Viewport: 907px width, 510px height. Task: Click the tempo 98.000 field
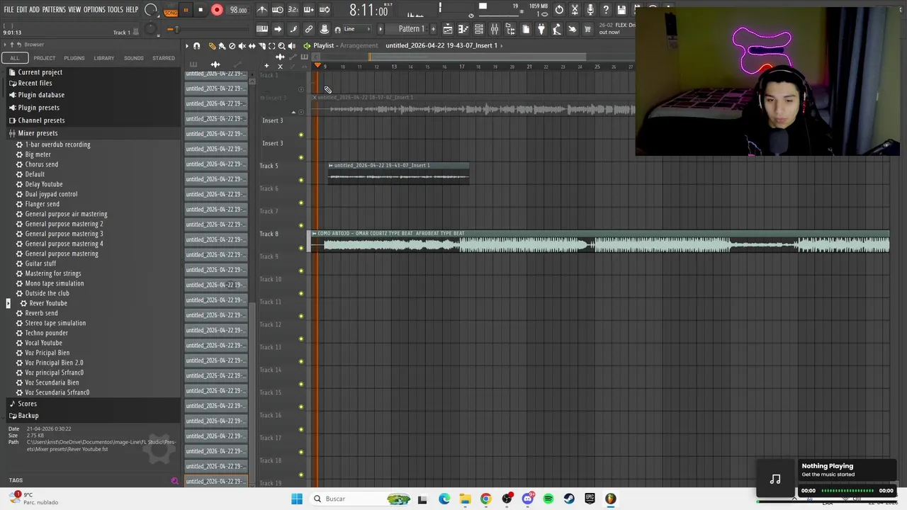tap(238, 10)
